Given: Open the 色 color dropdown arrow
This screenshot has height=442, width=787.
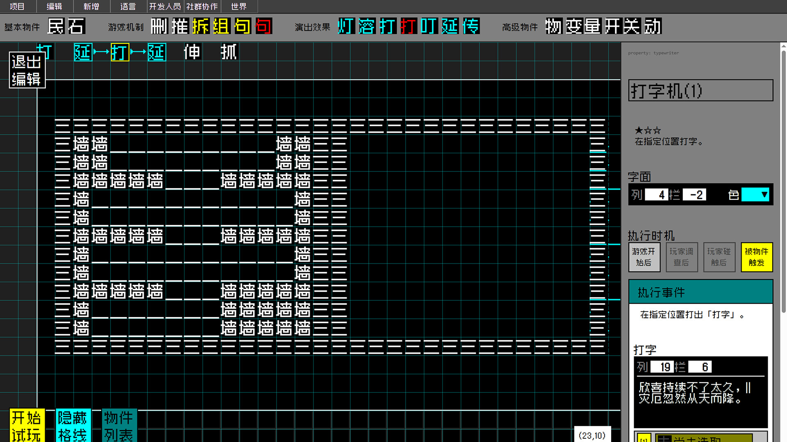Looking at the screenshot, I should point(764,195).
